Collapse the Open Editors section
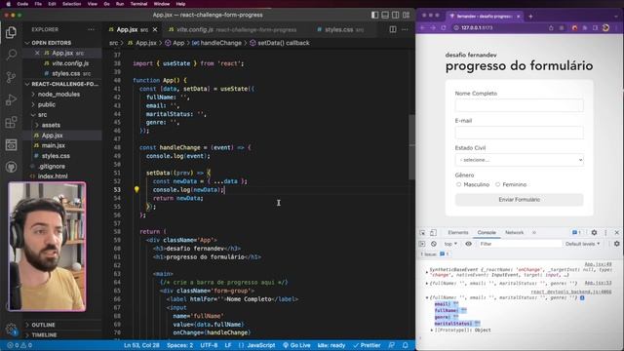The image size is (624, 351). pos(51,43)
